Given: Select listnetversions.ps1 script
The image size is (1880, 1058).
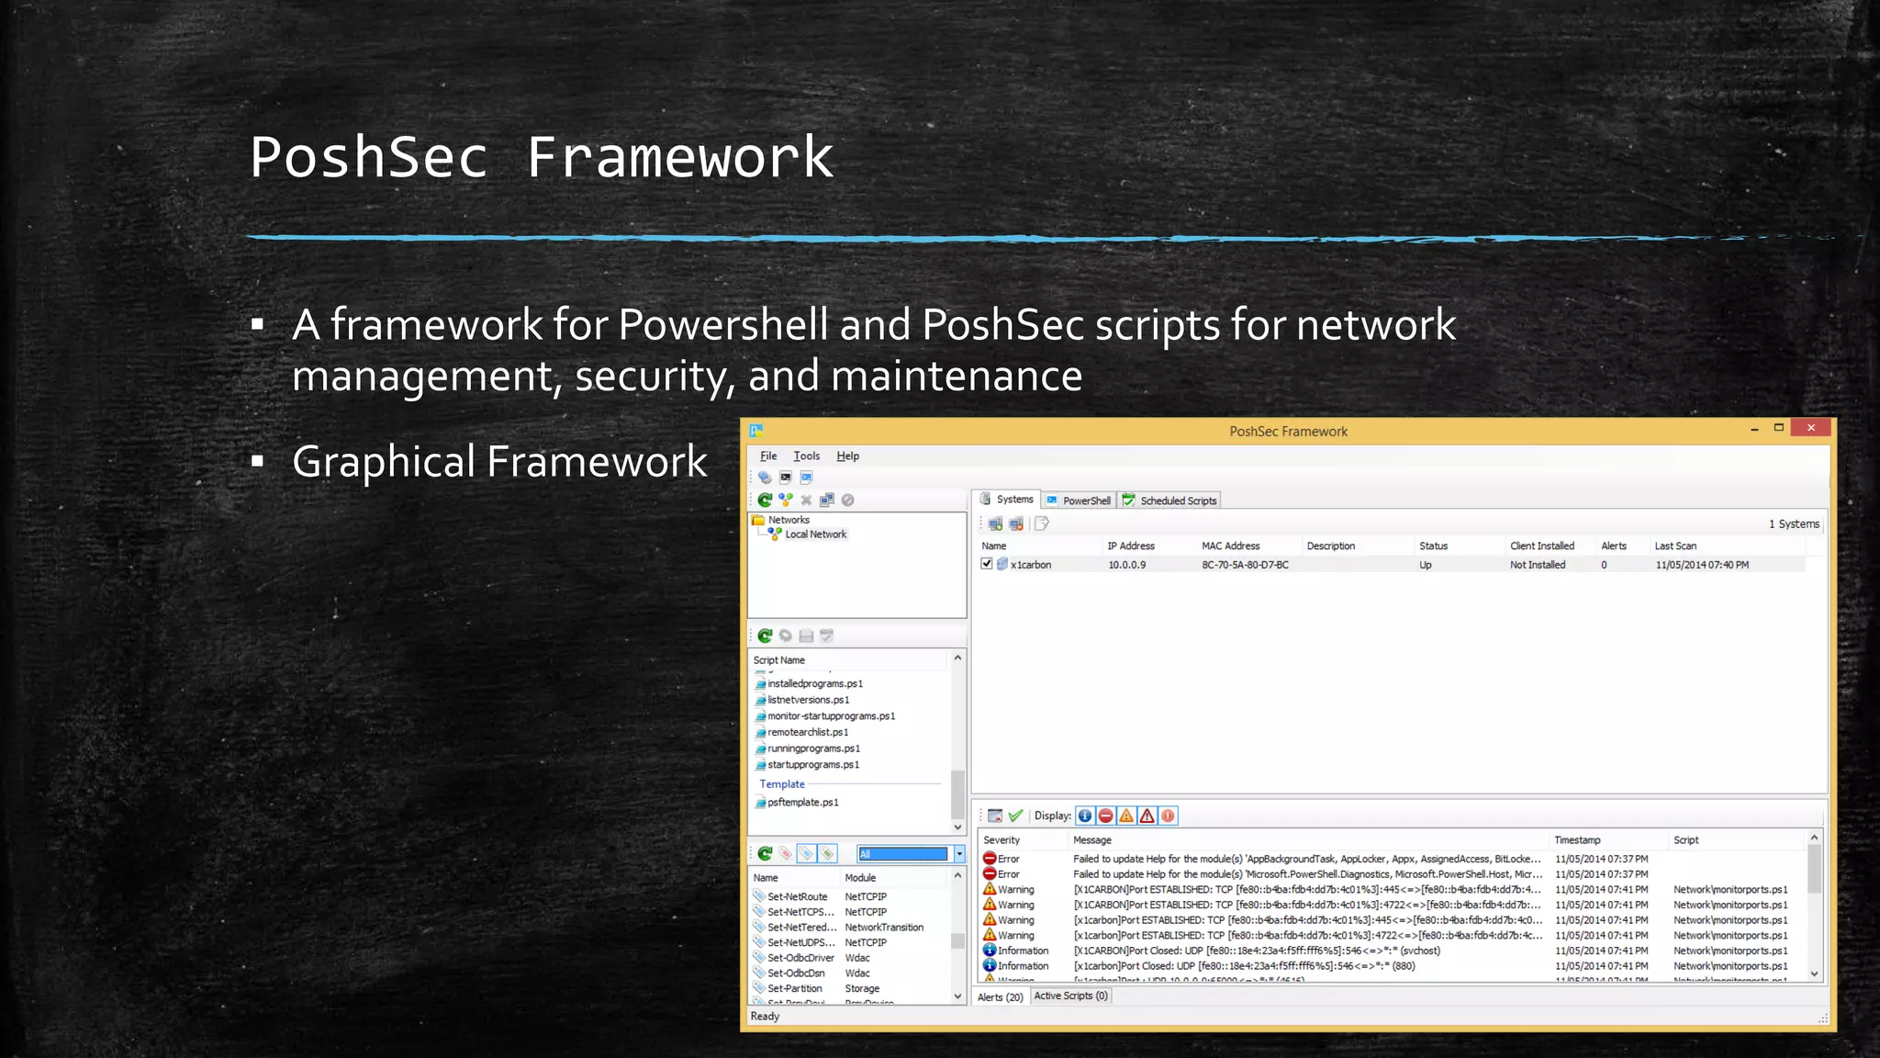Looking at the screenshot, I should coord(802,700).
